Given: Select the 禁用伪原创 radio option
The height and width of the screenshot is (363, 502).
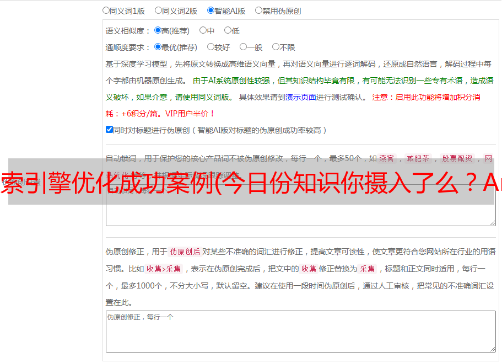Looking at the screenshot, I should pyautogui.click(x=258, y=10).
